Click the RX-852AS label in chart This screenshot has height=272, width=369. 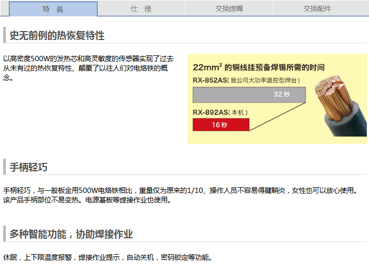coord(246,80)
